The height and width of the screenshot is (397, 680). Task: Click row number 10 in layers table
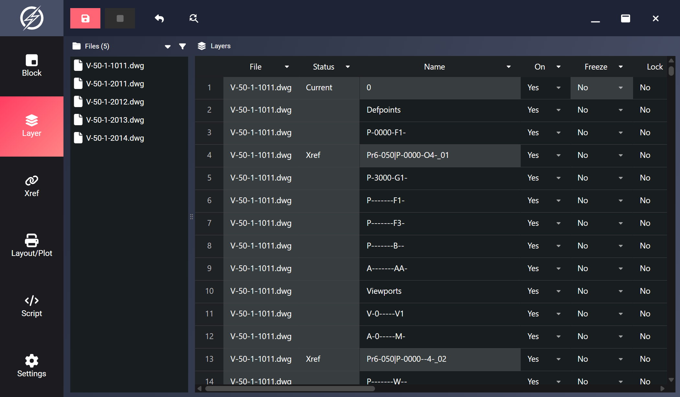tap(209, 291)
